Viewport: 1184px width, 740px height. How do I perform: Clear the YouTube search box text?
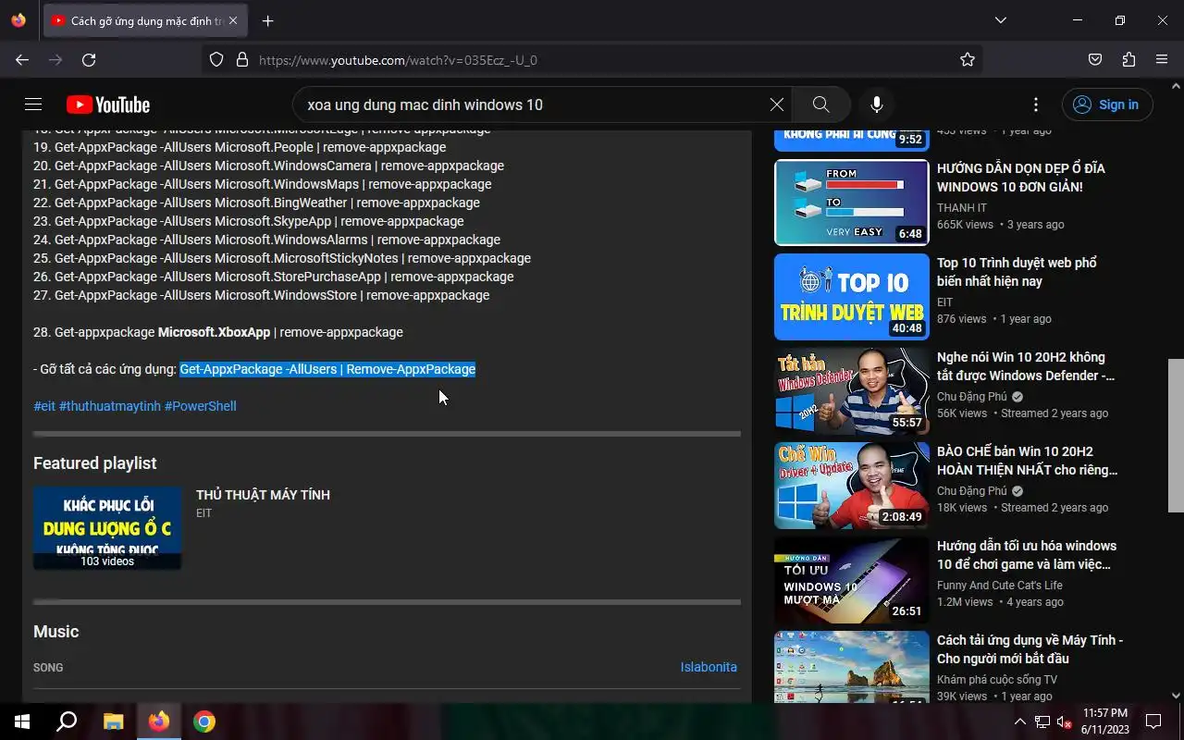tap(777, 105)
